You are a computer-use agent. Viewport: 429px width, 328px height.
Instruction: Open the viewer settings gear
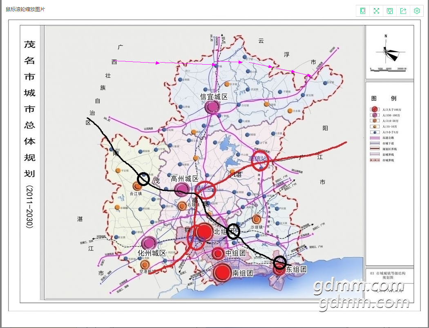point(417,11)
